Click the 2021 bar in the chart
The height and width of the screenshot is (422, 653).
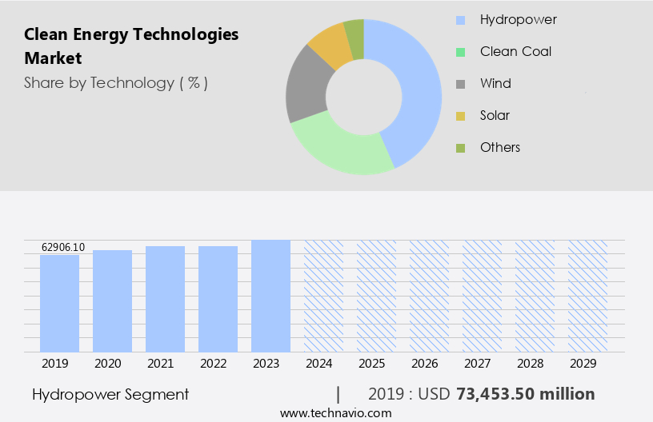coord(166,299)
